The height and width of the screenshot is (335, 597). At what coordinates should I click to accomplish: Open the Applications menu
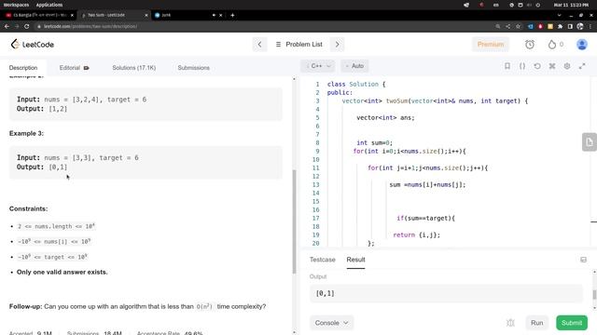click(49, 5)
